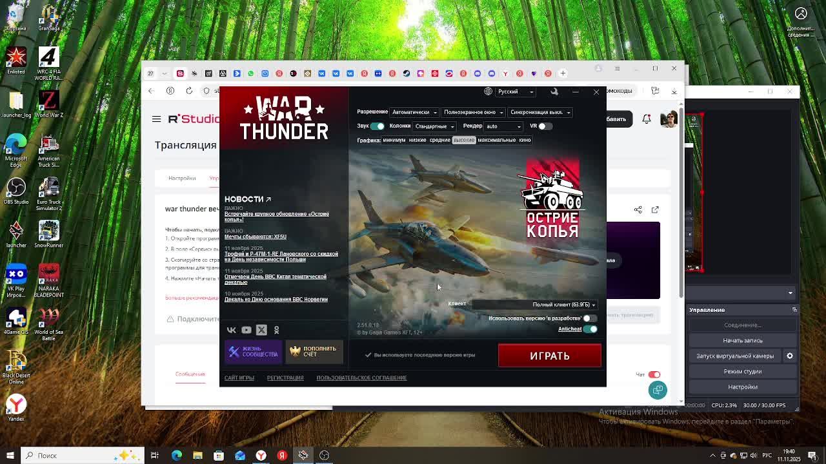Screen dimensions: 826x464
Task: Open the VK social link icon
Action: 232,330
